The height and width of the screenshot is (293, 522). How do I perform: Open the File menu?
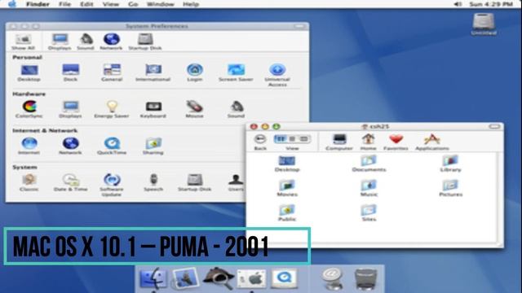point(64,4)
